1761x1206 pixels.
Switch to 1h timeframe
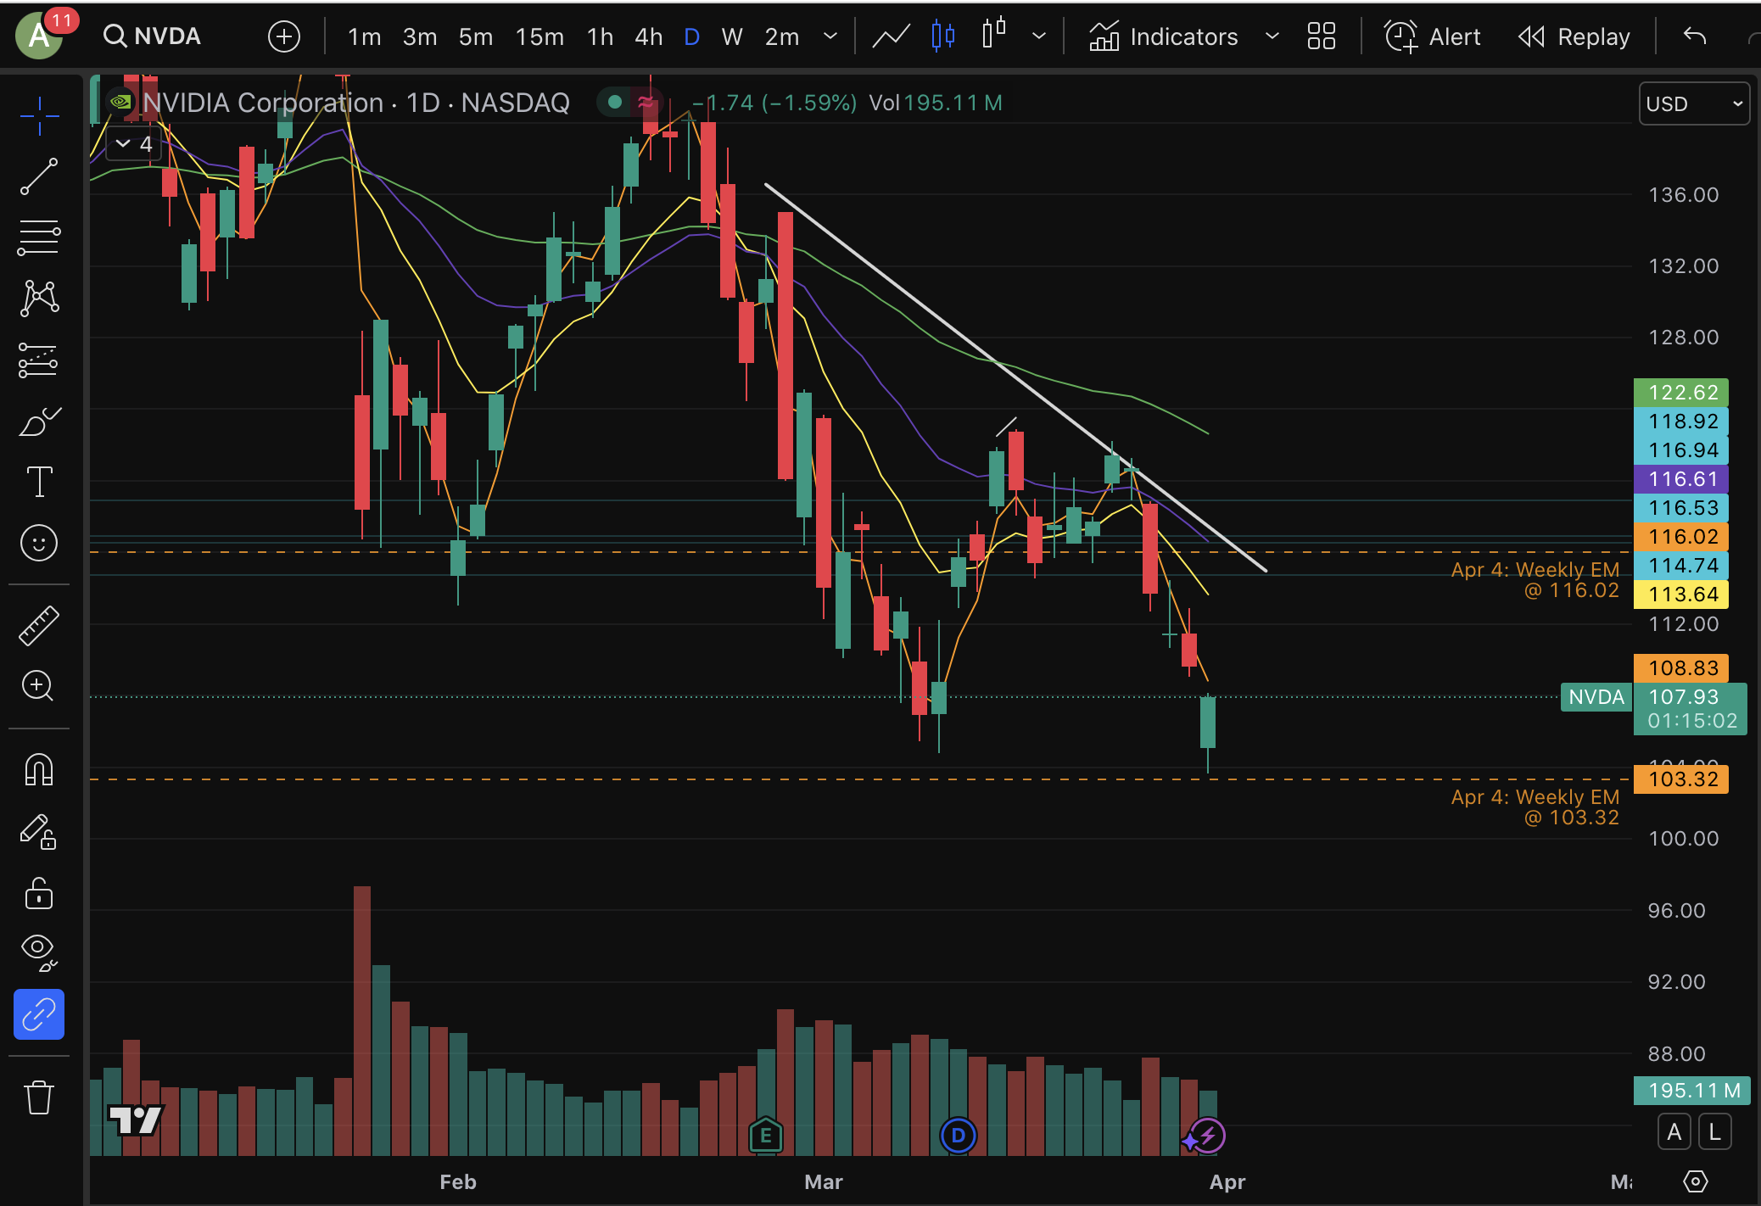click(600, 36)
